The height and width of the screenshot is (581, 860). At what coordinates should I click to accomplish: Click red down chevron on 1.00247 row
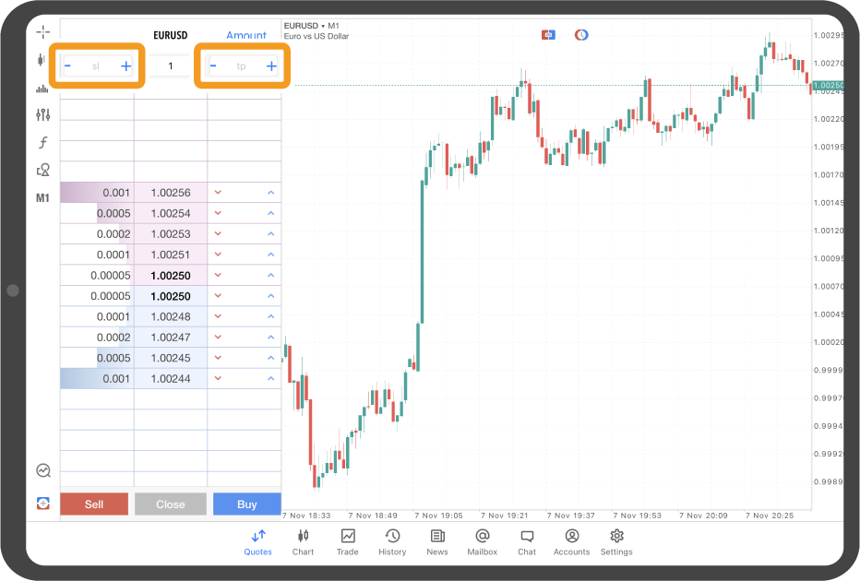218,338
